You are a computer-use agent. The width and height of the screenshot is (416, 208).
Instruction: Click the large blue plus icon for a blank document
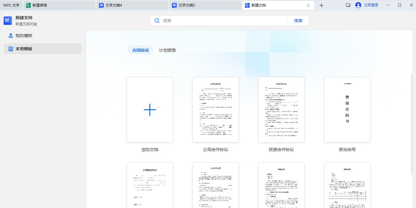(x=150, y=110)
